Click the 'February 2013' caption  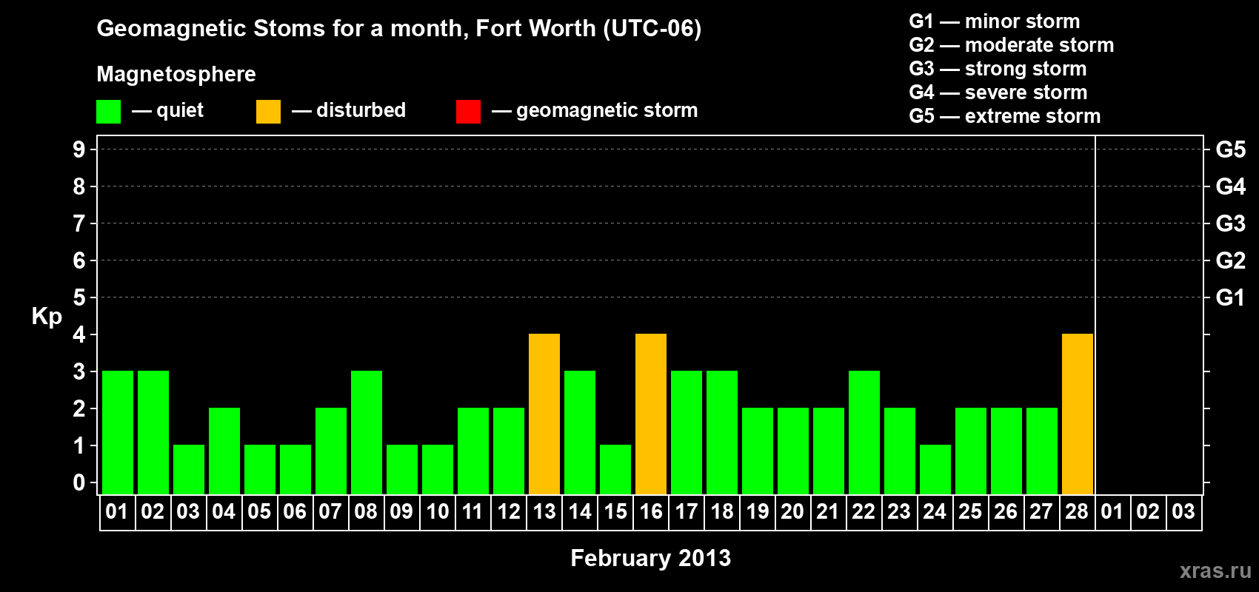651,558
